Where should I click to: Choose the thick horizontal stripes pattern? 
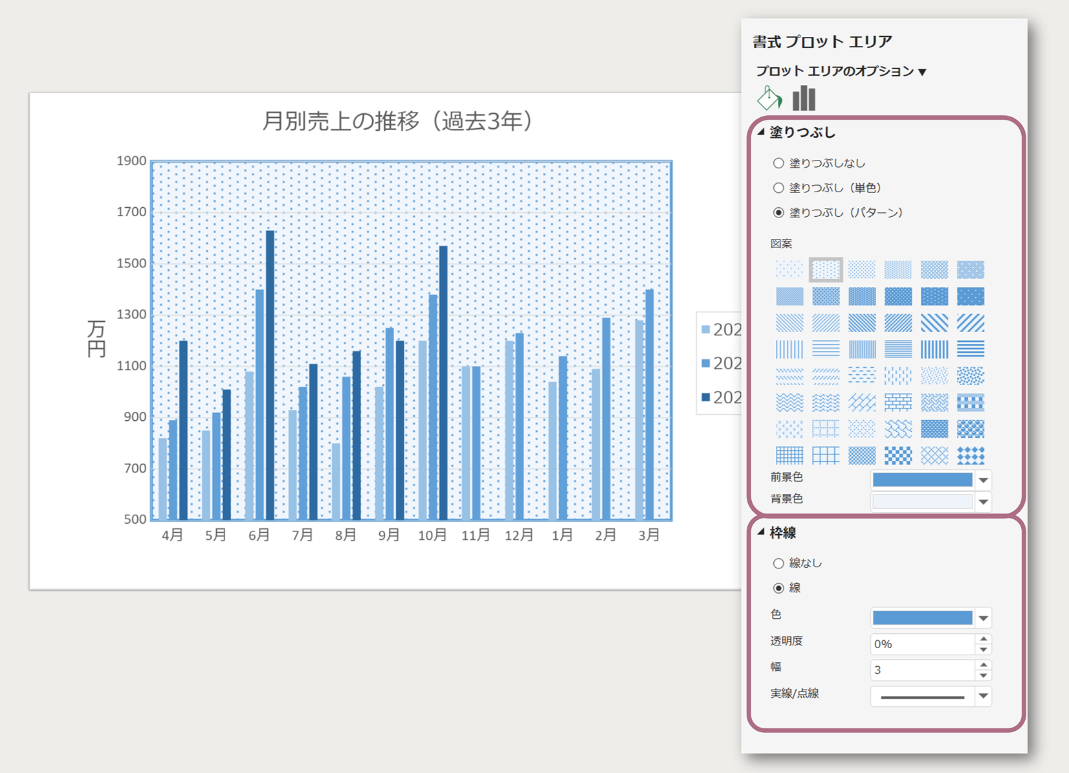[971, 349]
